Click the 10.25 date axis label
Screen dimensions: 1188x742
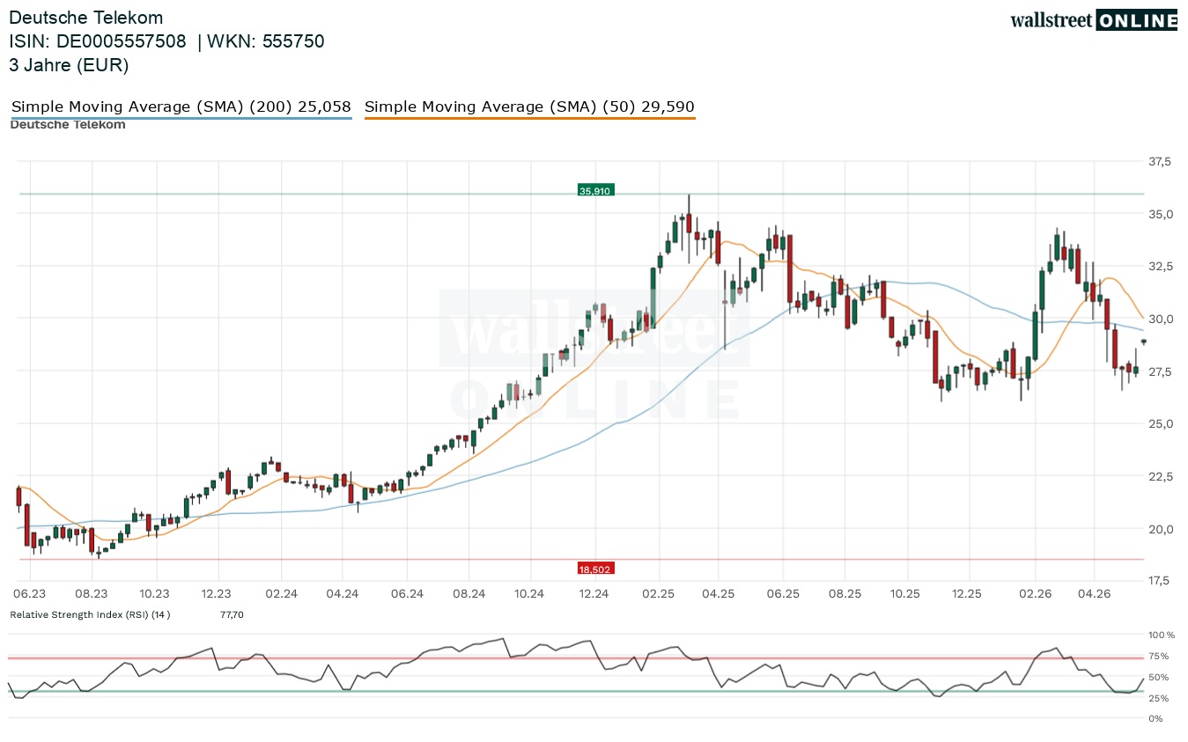[907, 594]
